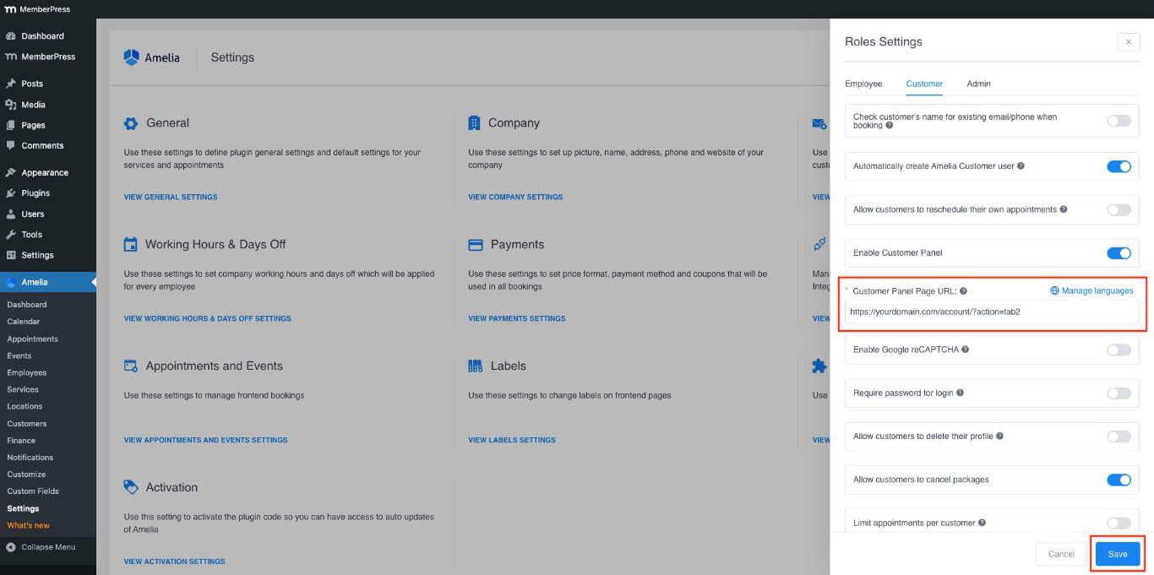The width and height of the screenshot is (1154, 575).
Task: Click the Company building icon
Action: point(475,122)
